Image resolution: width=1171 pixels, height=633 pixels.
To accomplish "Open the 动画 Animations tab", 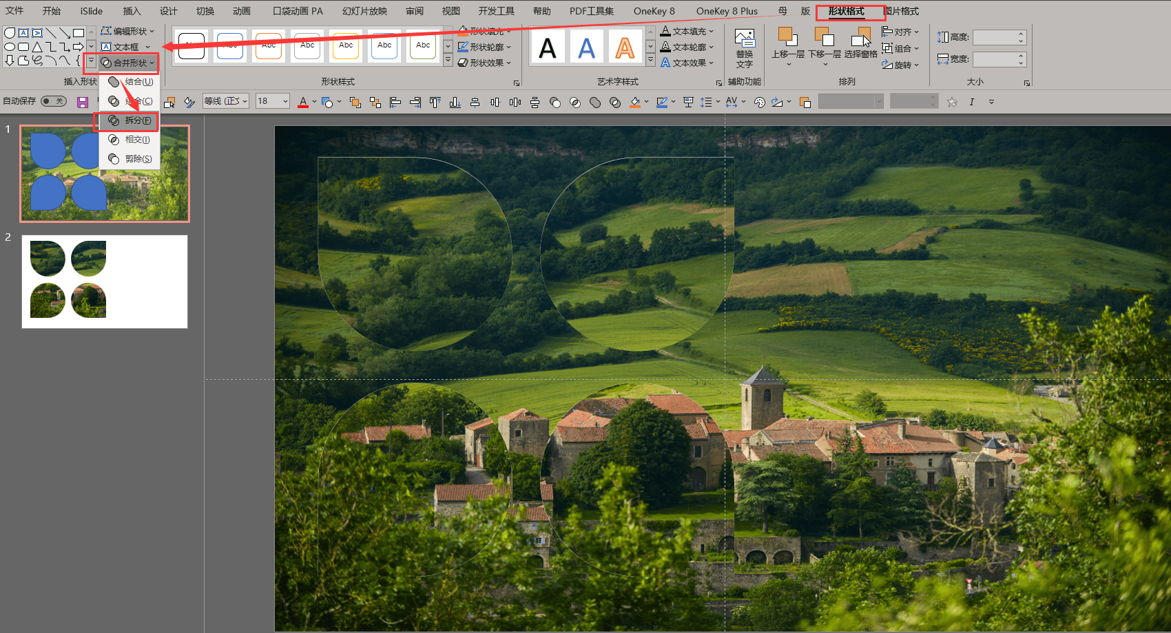I will [242, 11].
